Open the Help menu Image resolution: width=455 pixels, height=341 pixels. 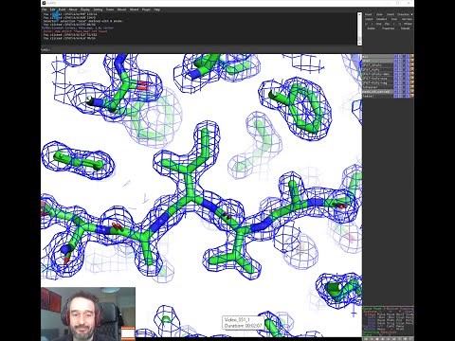pyautogui.click(x=156, y=9)
